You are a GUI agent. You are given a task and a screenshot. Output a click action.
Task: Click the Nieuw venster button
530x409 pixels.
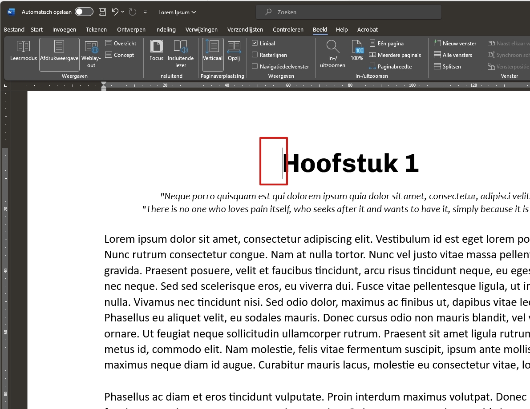[455, 44]
